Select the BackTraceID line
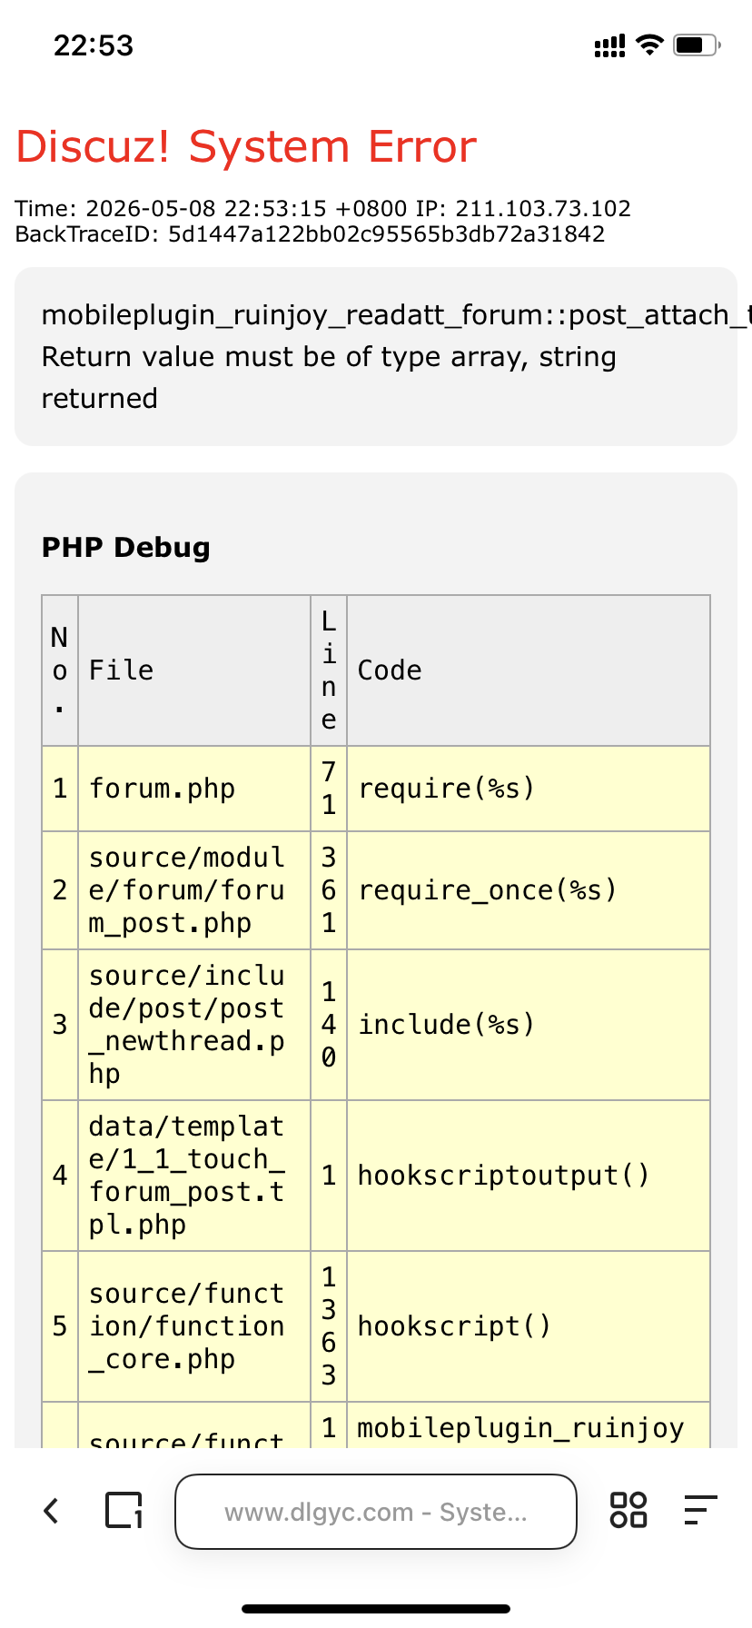This screenshot has width=752, height=1628. click(x=310, y=234)
